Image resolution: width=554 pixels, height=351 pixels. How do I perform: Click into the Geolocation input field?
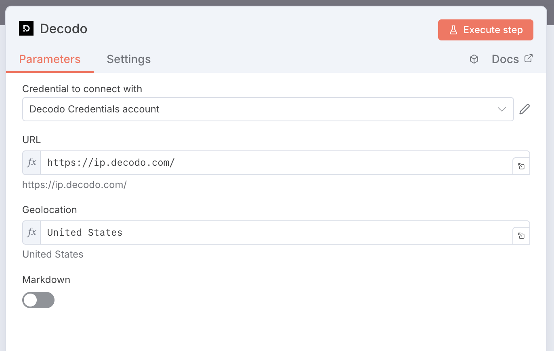pyautogui.click(x=276, y=233)
